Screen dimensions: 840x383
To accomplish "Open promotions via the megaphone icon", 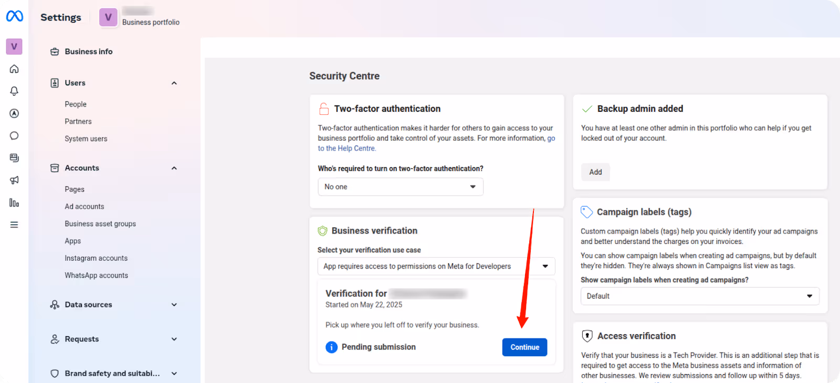I will click(14, 180).
